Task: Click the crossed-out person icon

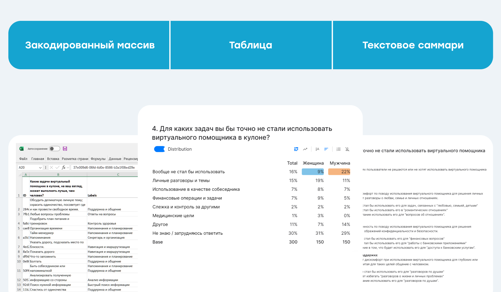Action: [x=347, y=149]
